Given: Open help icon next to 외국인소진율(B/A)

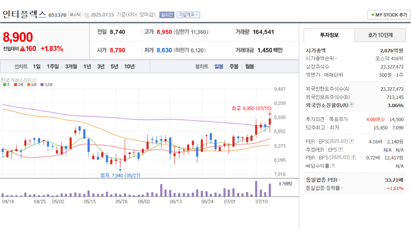Looking at the screenshot, I should (x=352, y=105).
